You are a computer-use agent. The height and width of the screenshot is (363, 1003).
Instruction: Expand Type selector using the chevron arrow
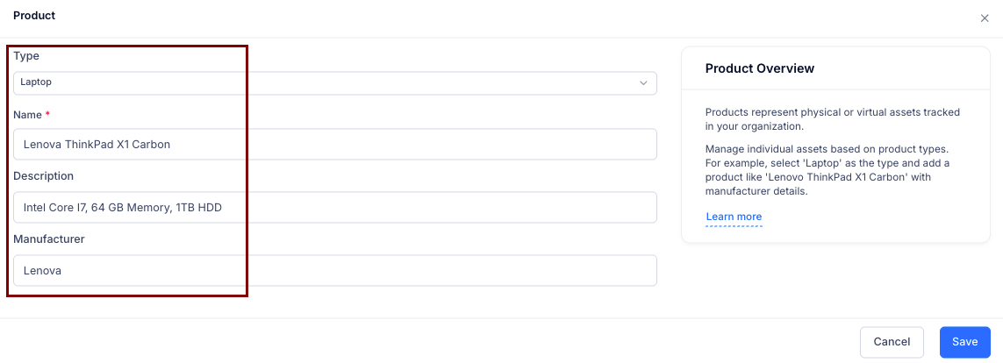(643, 83)
